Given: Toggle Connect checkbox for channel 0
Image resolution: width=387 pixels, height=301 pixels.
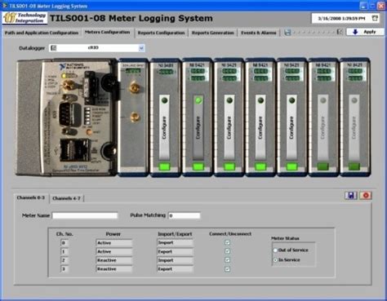Looking at the screenshot, I should [228, 242].
